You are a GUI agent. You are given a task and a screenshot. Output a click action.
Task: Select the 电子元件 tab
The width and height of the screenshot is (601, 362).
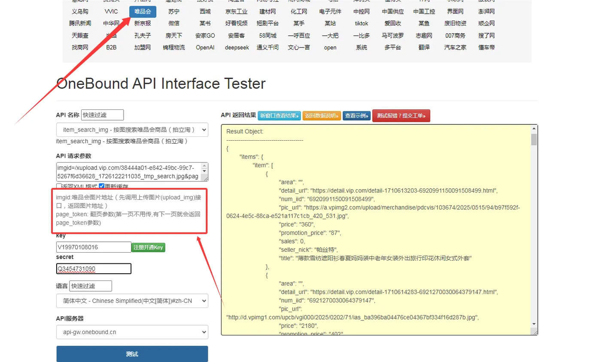point(330,12)
